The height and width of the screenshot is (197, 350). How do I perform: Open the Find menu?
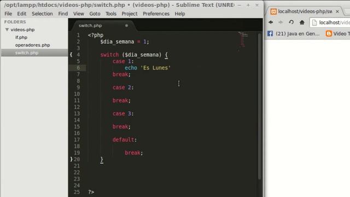pos(63,14)
